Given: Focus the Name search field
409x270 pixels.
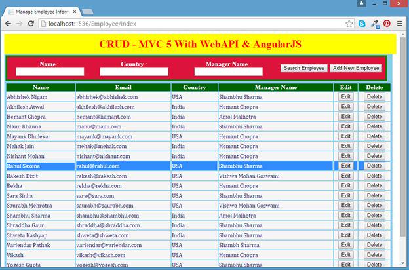Looking at the screenshot, I should pos(50,71).
